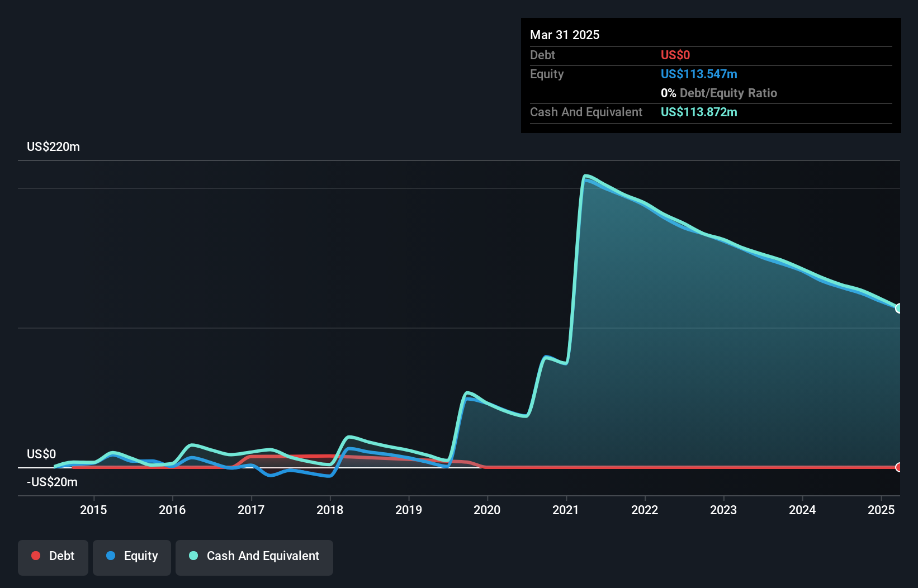Viewport: 918px width, 588px height.
Task: Click the 2021 x-axis label
Action: [566, 510]
